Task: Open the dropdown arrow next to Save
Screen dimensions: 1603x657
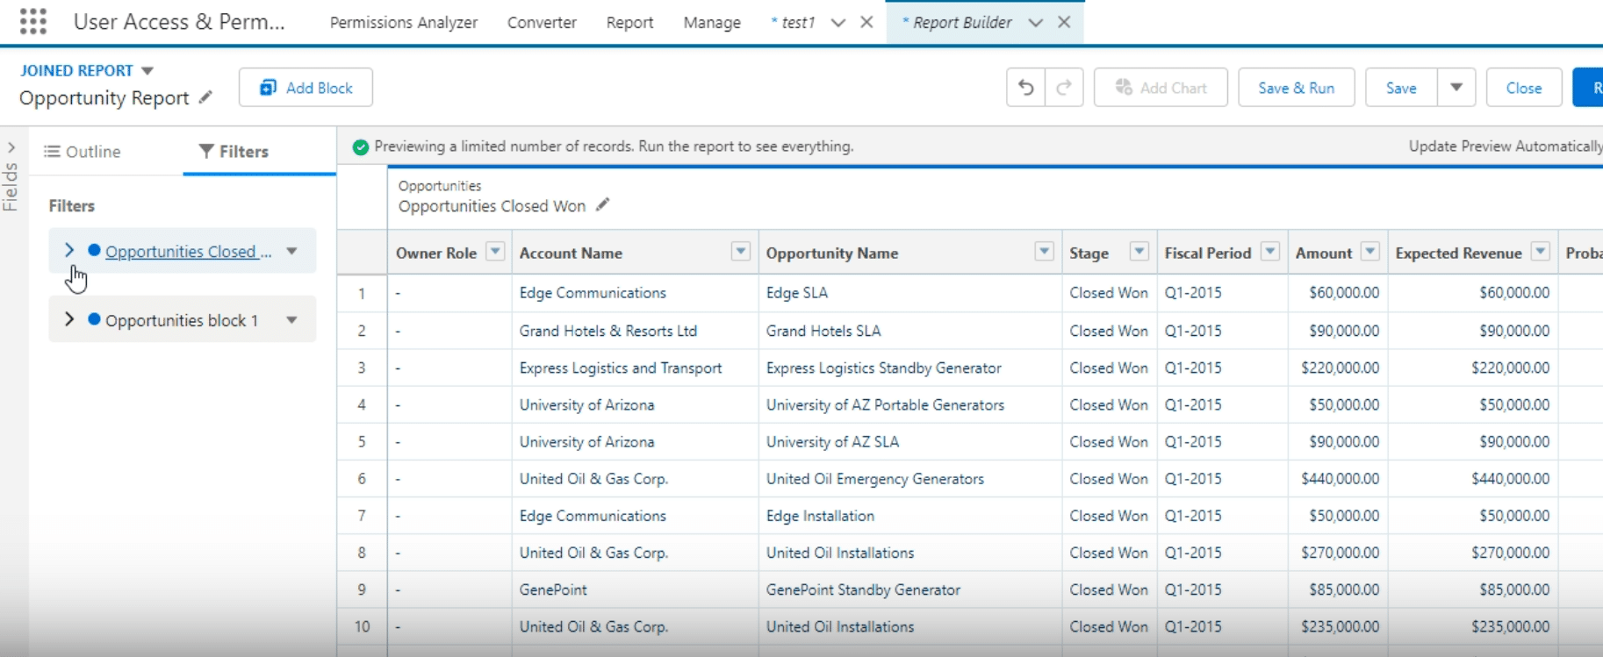Action: tap(1456, 88)
